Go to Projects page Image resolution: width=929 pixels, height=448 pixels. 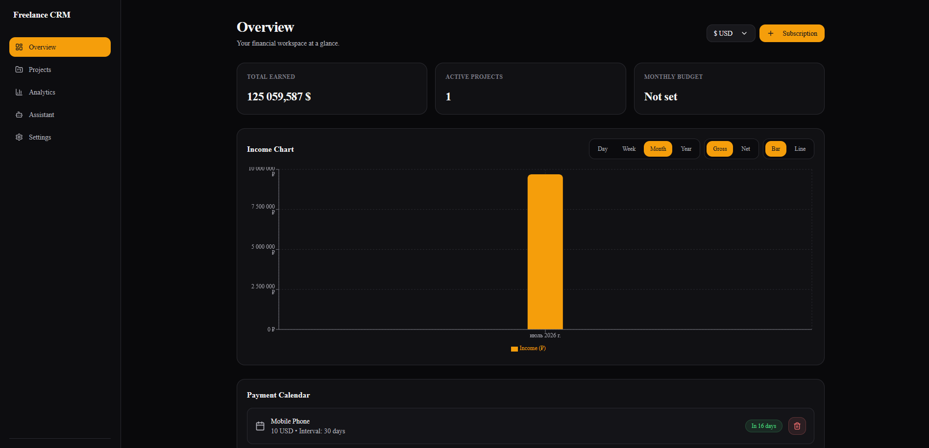[60, 70]
